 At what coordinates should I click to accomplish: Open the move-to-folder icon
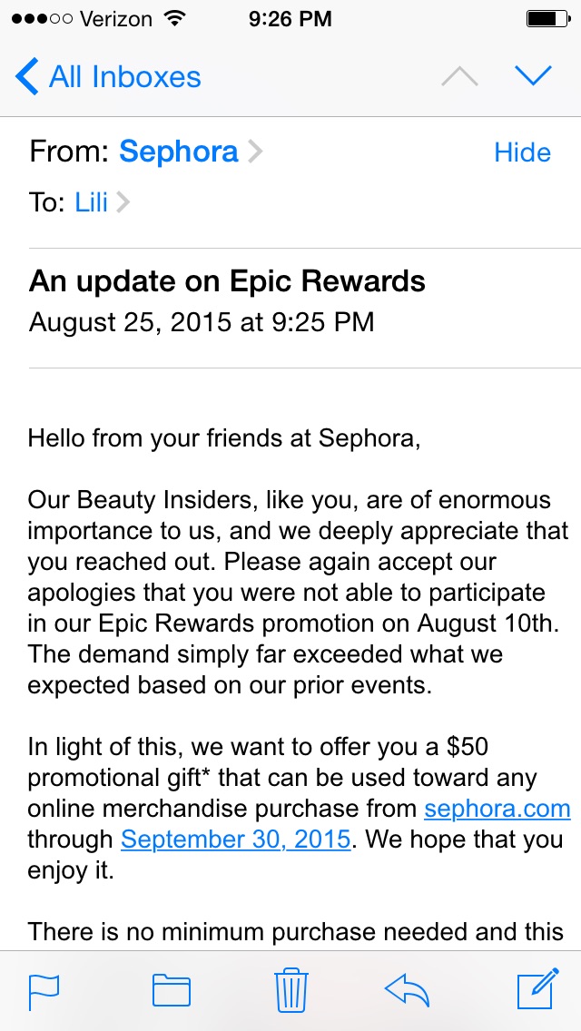coord(171,990)
